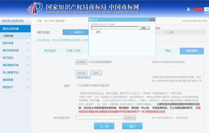This screenshot has width=209, height=133.
Task: Switch to the 申请人信息 tab
Action: point(73,51)
